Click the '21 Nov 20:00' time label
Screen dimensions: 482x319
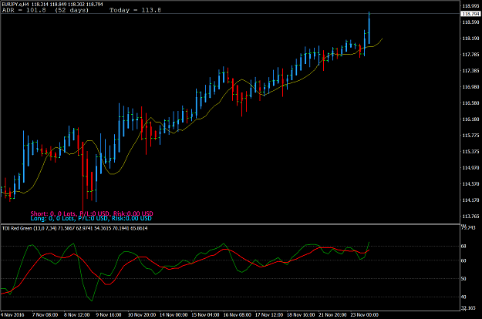click(x=332, y=315)
